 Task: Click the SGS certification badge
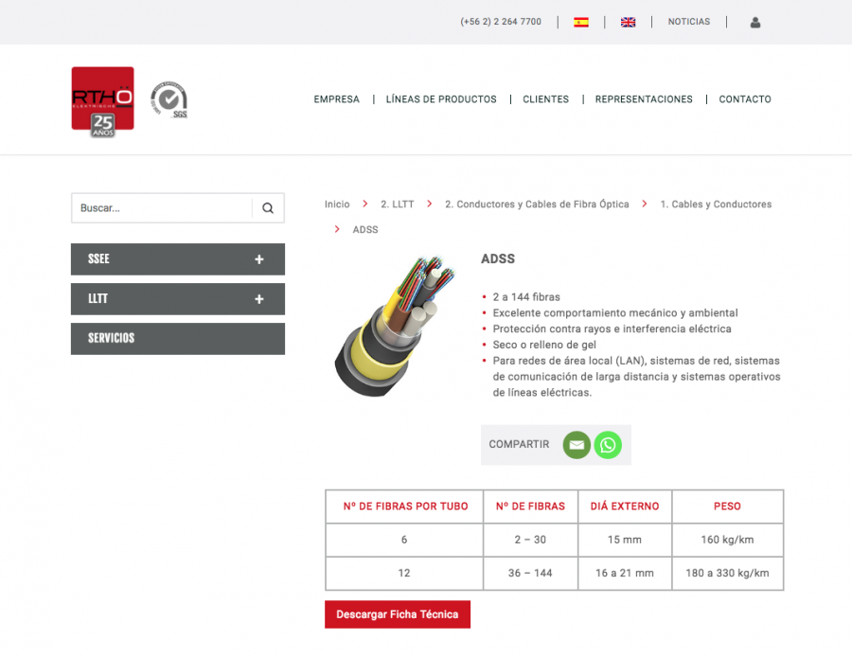(169, 100)
